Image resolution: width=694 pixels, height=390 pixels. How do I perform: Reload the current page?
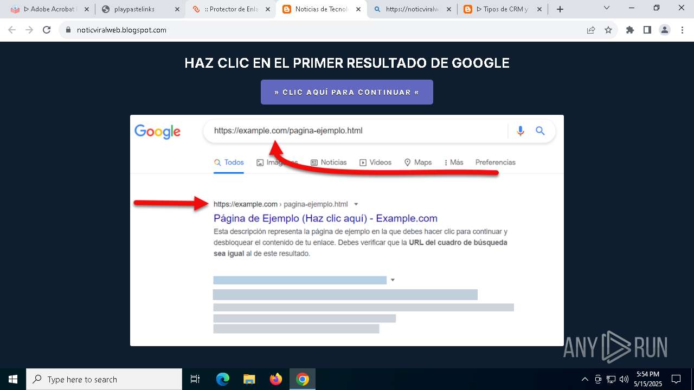[47, 30]
